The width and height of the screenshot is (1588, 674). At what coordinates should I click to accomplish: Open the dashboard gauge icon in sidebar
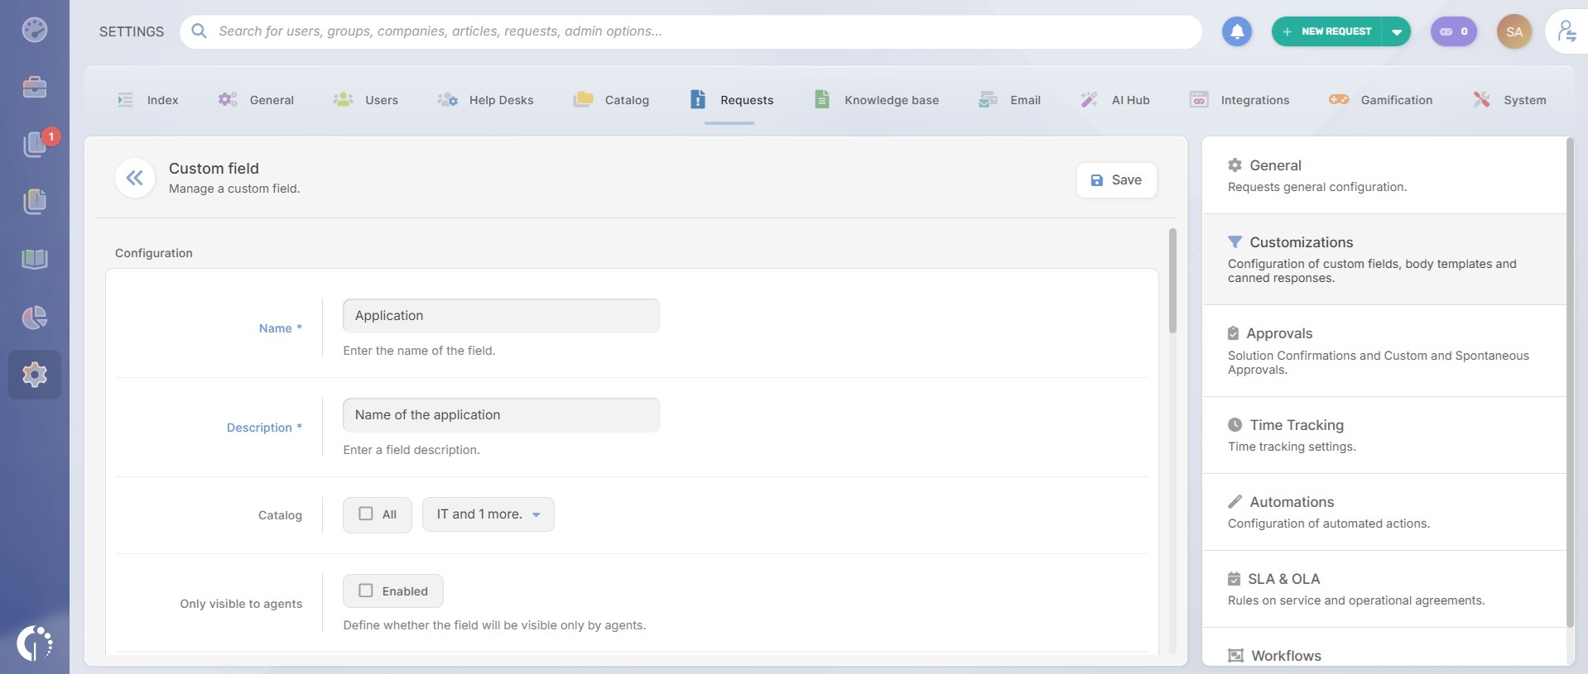click(35, 30)
